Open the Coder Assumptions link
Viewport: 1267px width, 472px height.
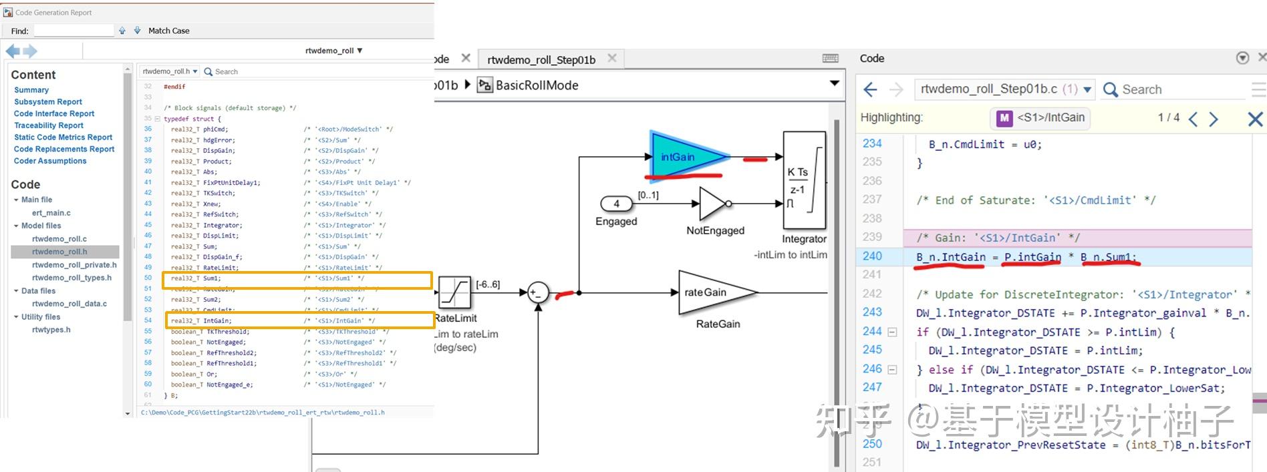coord(50,161)
